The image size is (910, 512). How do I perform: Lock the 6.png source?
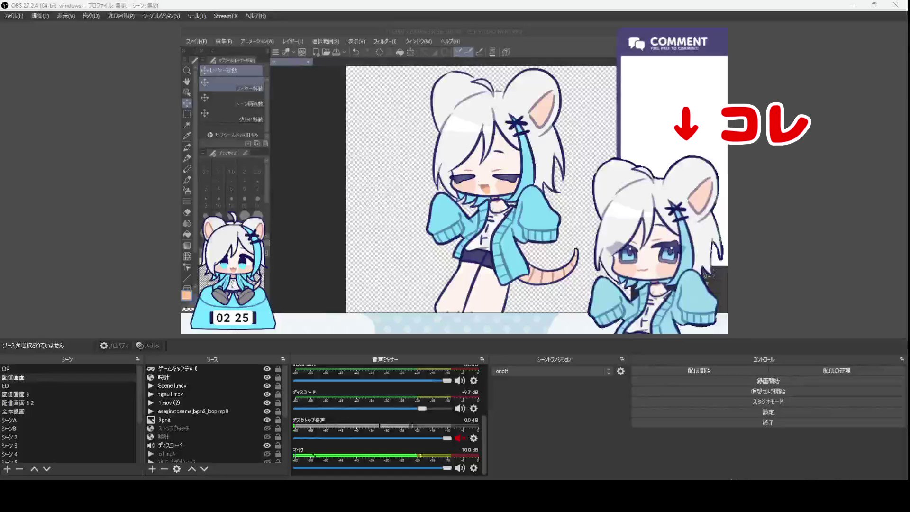278,420
